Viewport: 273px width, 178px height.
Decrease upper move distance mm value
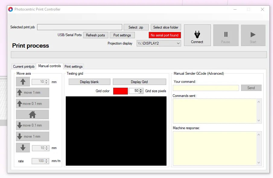[x=46, y=83]
